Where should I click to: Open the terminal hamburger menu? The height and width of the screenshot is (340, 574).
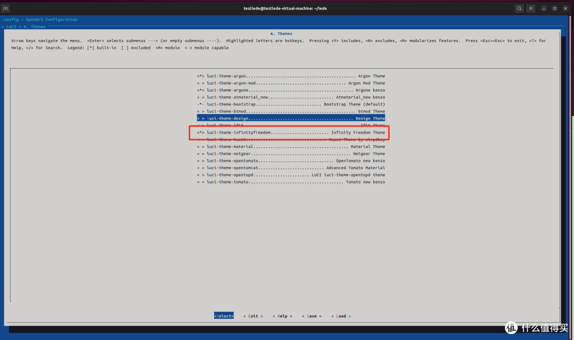pyautogui.click(x=530, y=9)
